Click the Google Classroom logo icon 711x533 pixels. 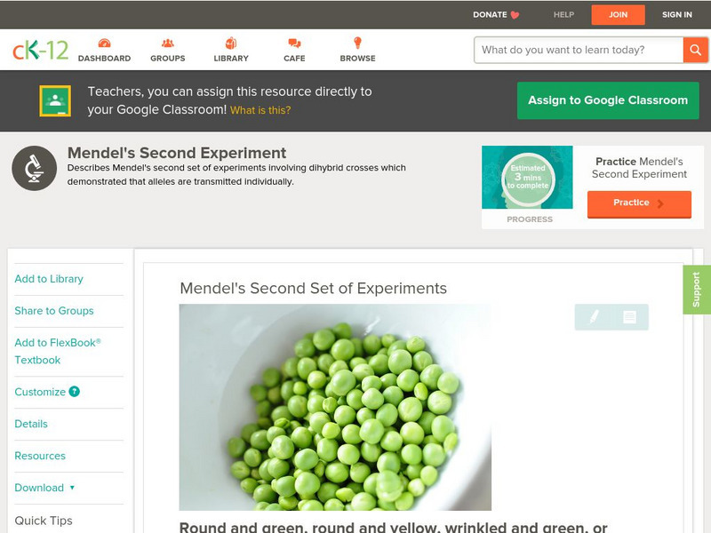(x=55, y=100)
